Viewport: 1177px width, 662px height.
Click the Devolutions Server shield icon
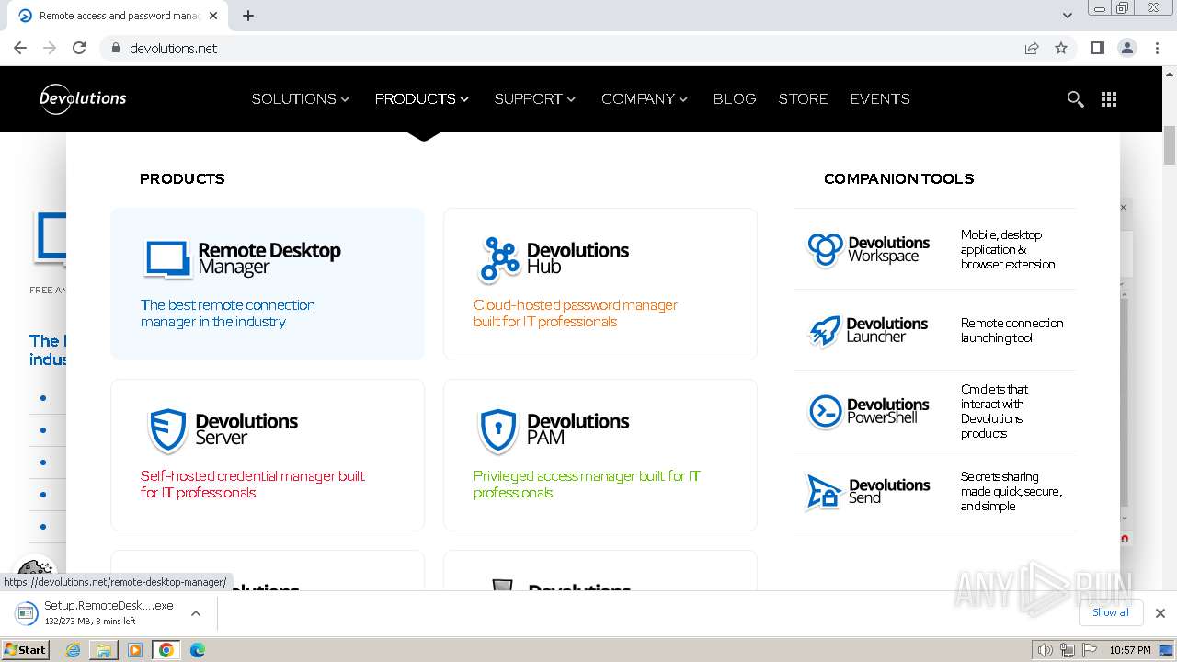click(168, 430)
